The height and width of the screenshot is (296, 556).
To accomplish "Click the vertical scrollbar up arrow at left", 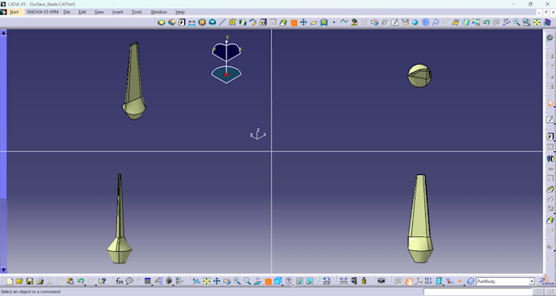I will pyautogui.click(x=3, y=33).
